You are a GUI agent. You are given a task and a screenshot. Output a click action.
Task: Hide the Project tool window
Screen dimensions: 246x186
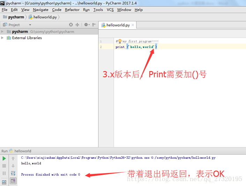coord(94,25)
